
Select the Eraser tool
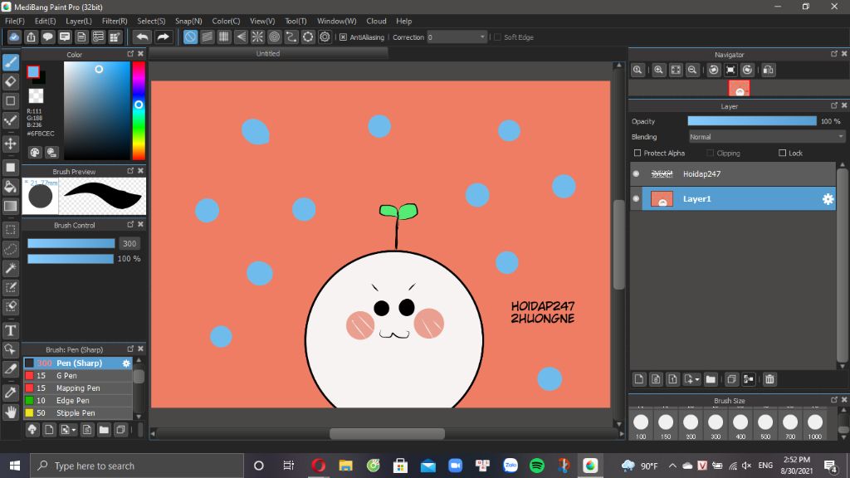[x=11, y=81]
